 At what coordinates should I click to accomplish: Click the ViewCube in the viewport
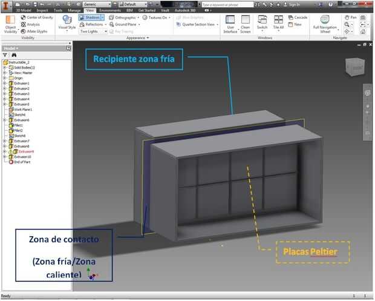click(355, 67)
